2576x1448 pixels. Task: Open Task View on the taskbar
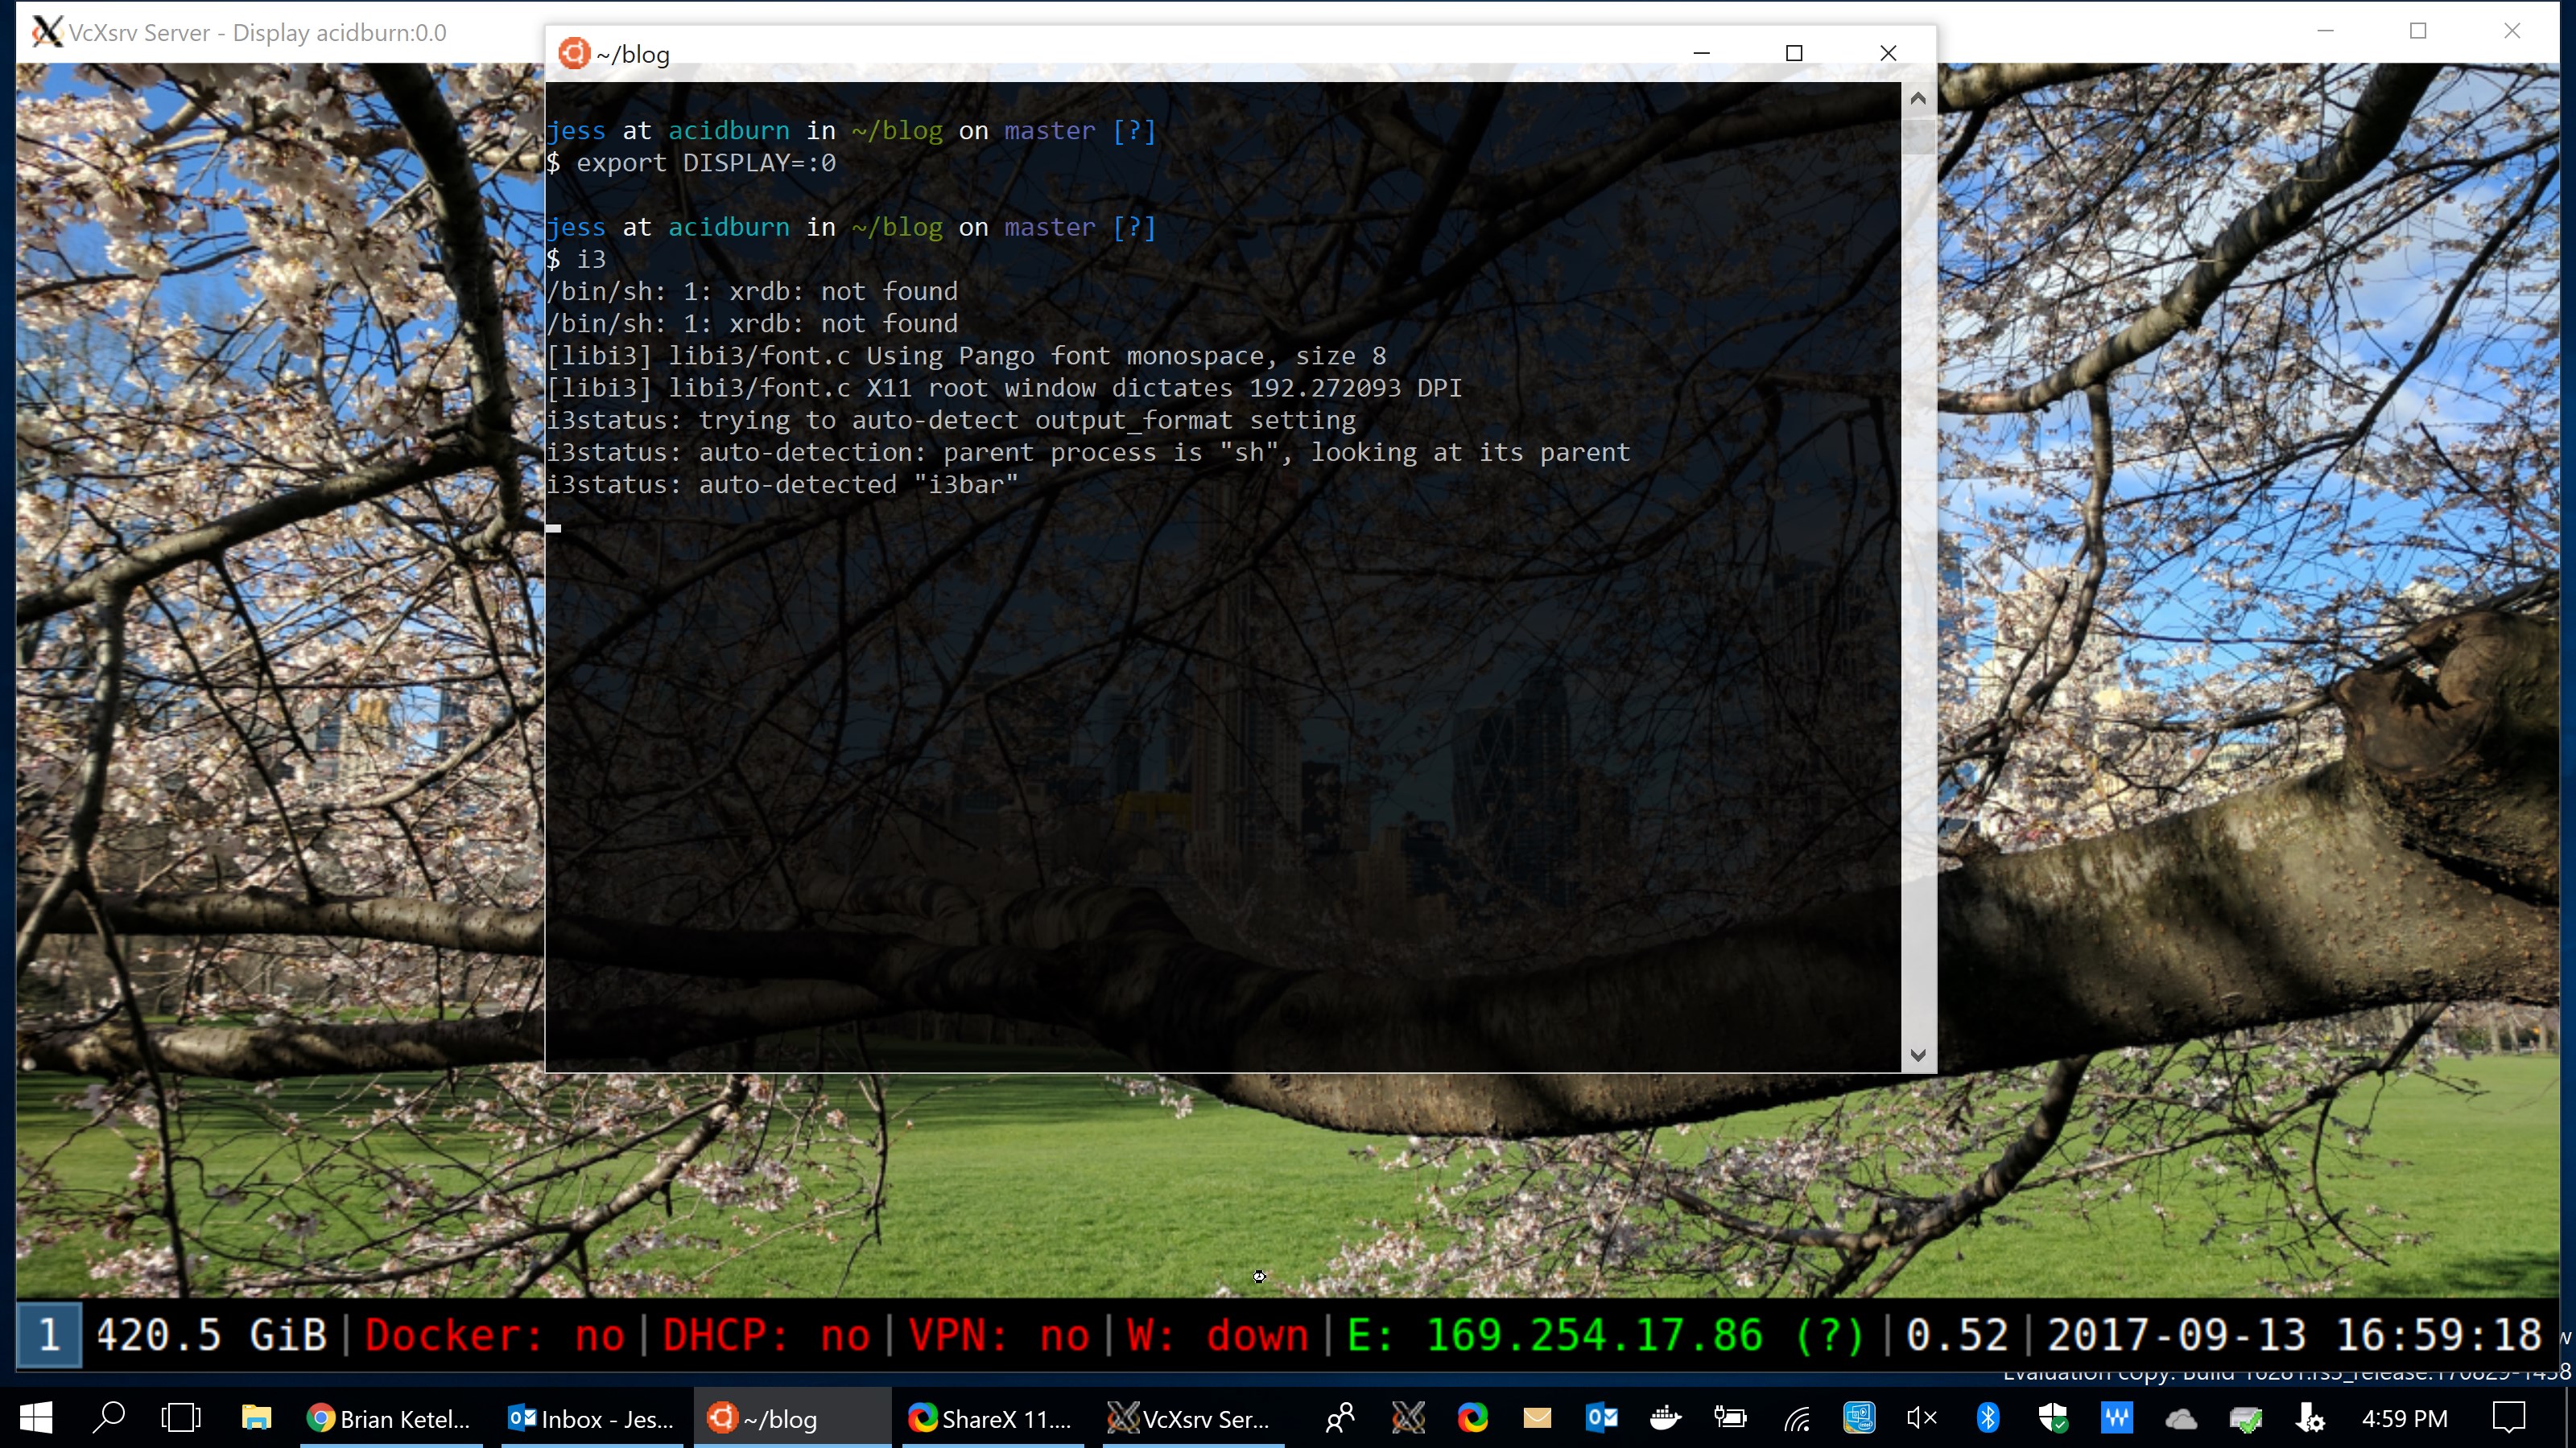click(181, 1417)
